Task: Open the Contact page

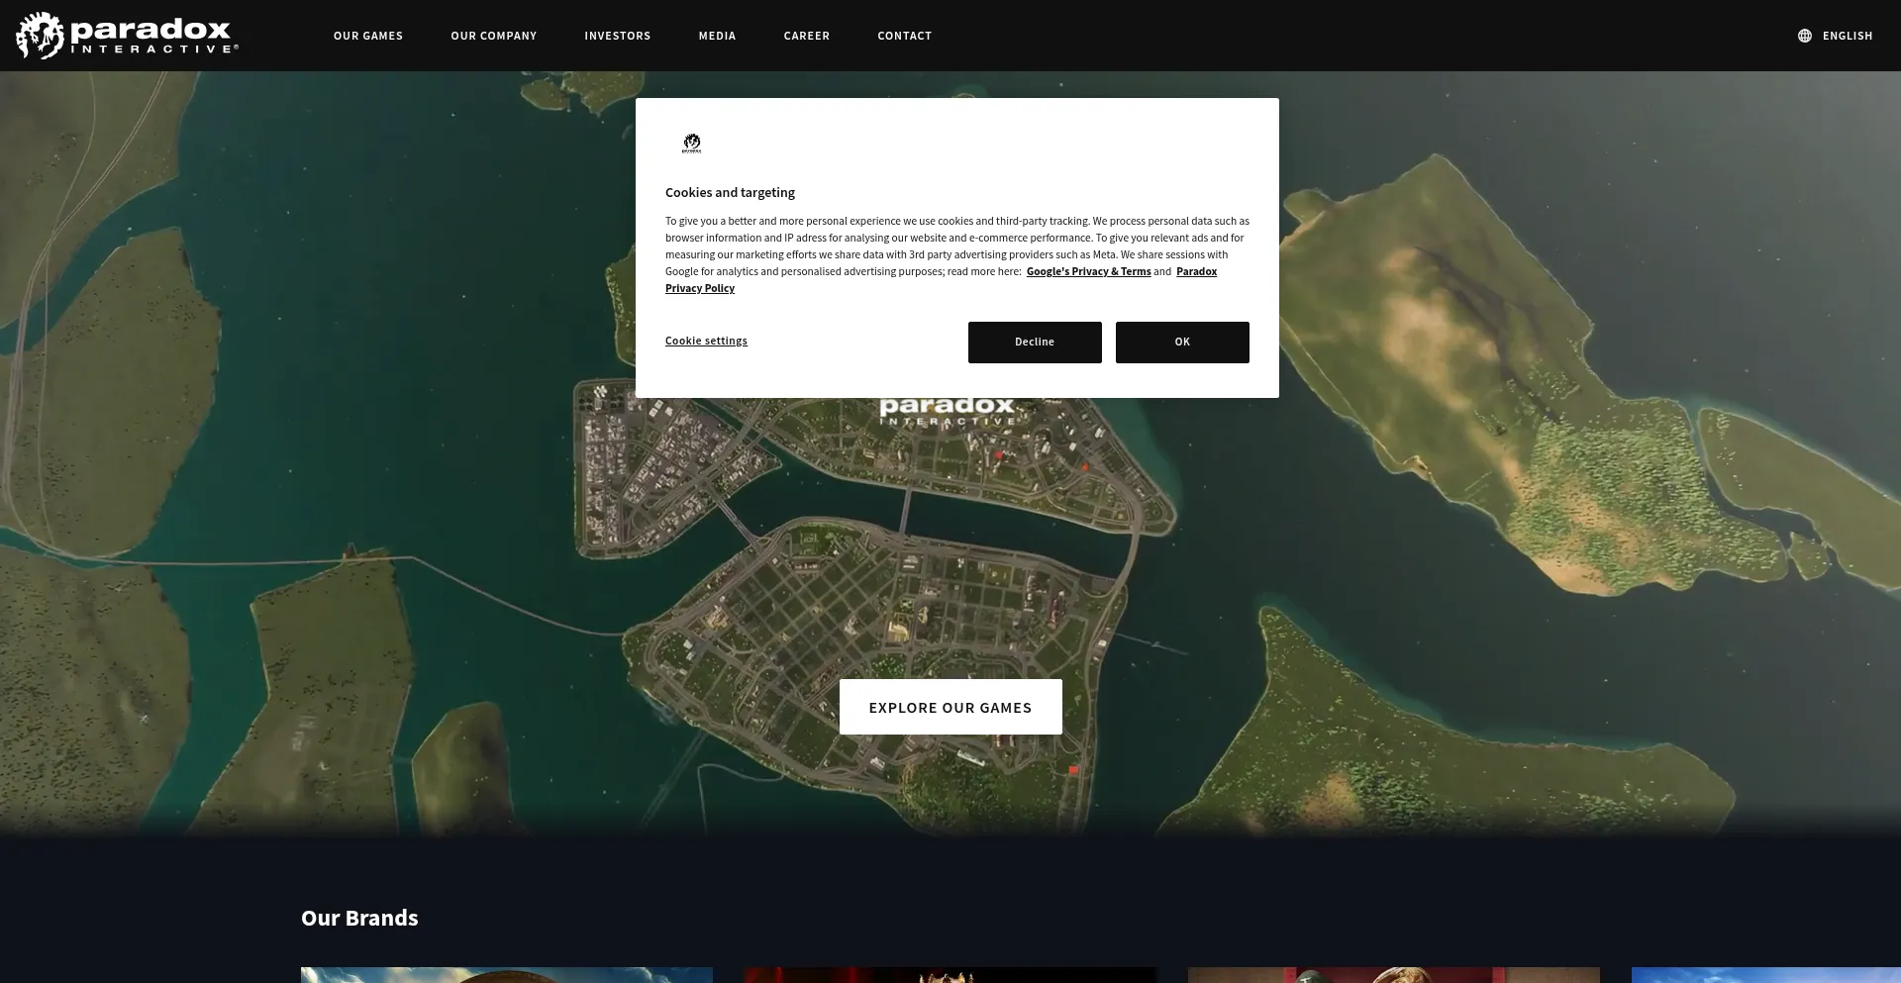Action: point(905,36)
